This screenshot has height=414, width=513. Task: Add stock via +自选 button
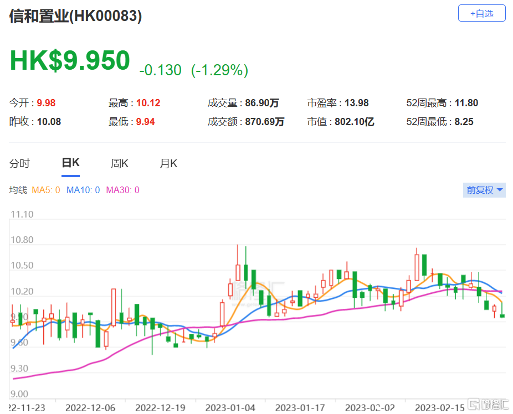[x=481, y=13]
